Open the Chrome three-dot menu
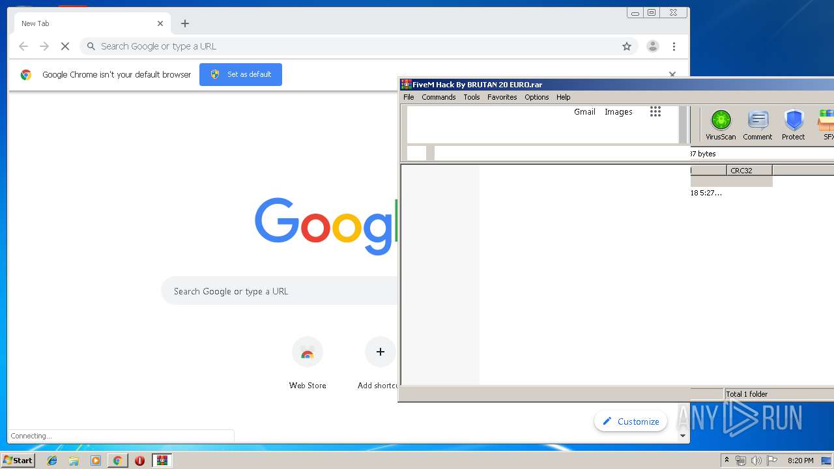834x469 pixels. click(674, 46)
